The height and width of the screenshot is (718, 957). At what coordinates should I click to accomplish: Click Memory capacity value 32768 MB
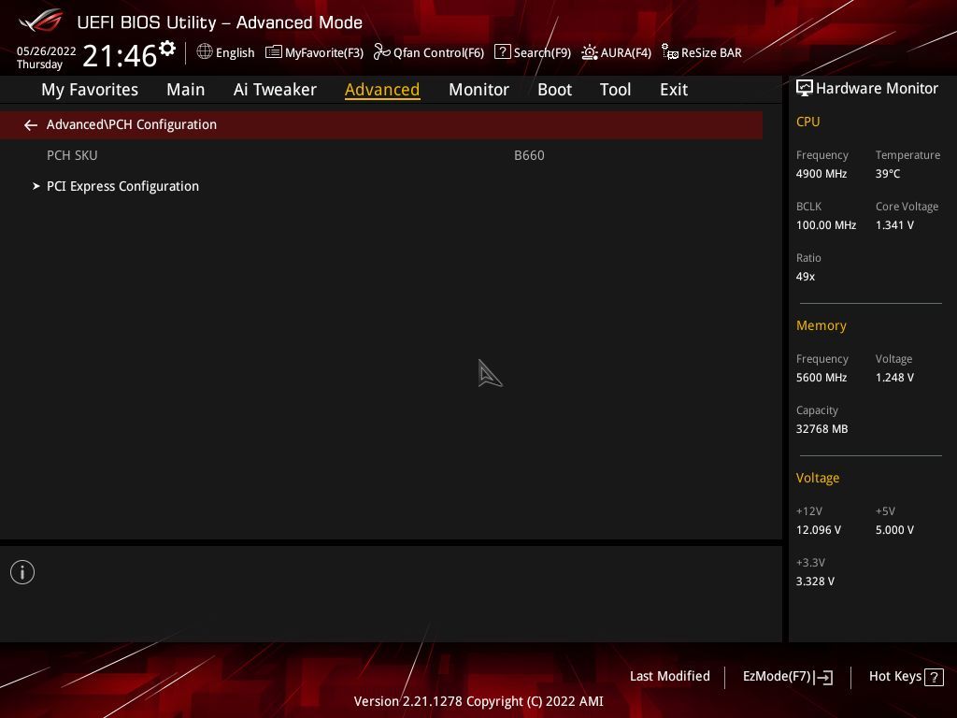click(821, 428)
